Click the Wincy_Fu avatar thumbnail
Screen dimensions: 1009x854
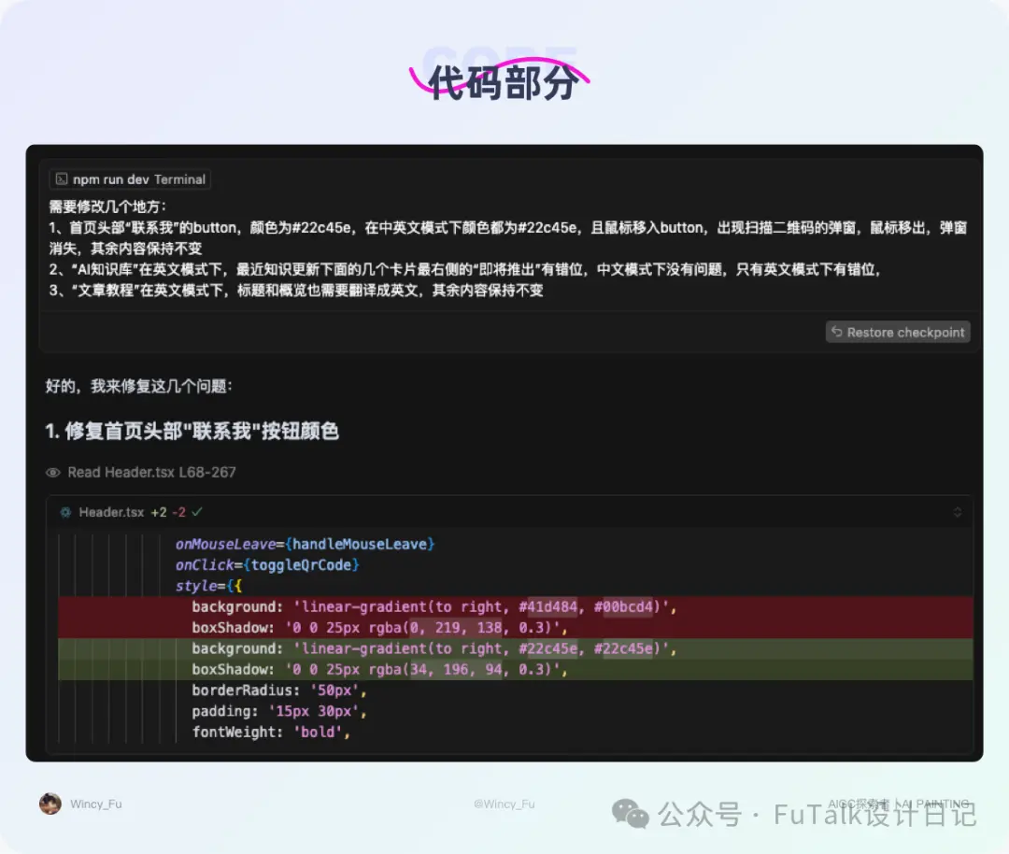[50, 804]
